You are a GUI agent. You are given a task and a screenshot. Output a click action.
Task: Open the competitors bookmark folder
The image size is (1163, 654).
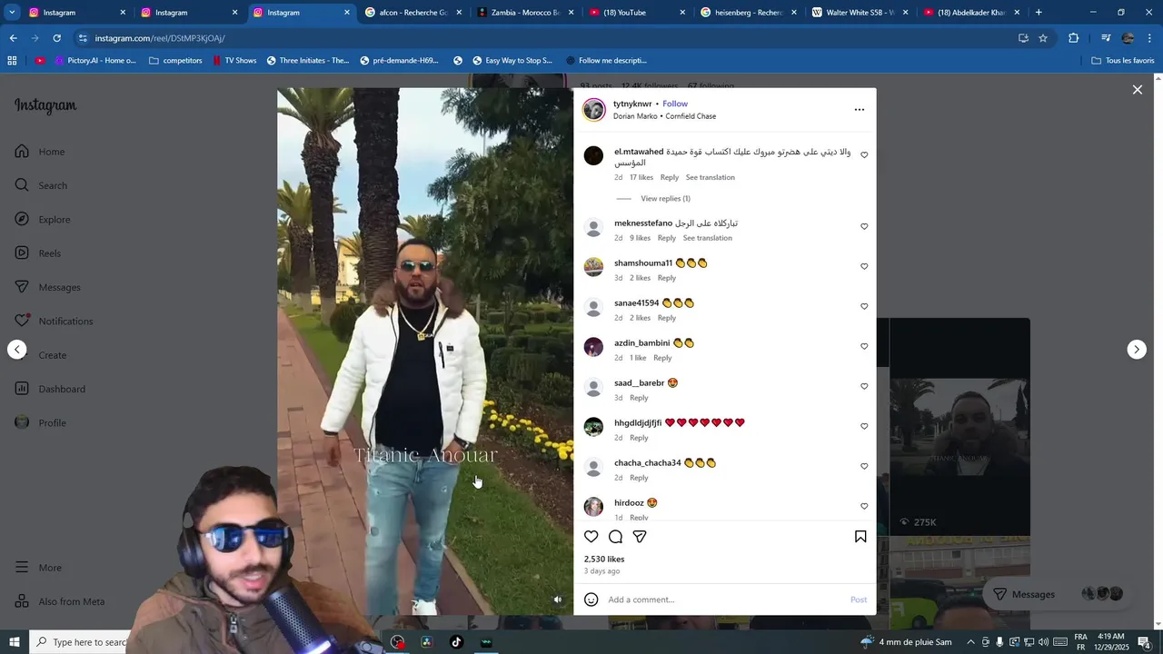tap(175, 61)
